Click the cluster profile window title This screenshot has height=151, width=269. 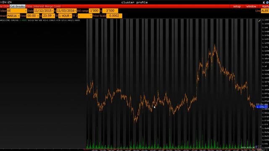point(134,3)
